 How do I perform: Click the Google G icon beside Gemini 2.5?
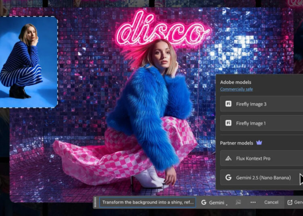coord(228,177)
